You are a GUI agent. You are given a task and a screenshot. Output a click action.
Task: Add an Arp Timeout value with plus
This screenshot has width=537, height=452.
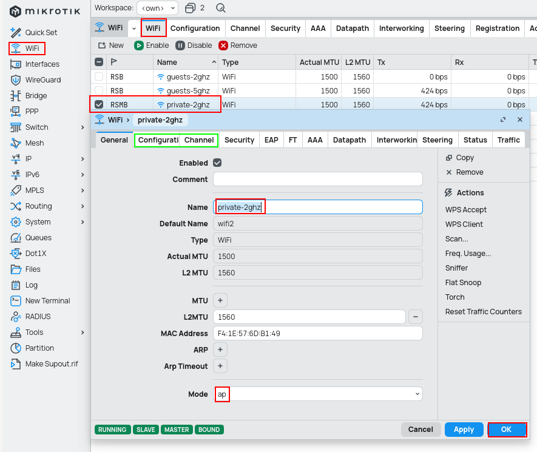[220, 366]
